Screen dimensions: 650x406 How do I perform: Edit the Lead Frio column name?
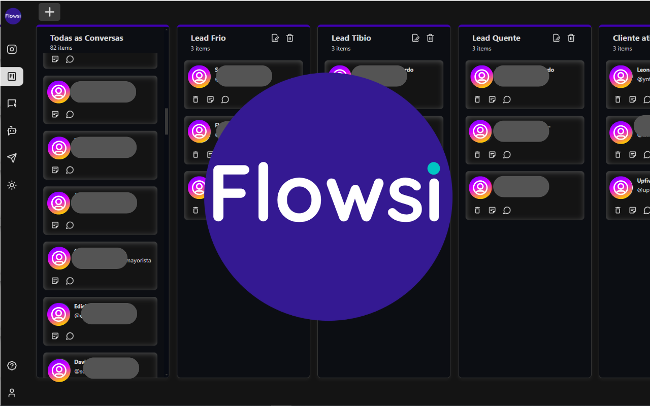coord(275,38)
